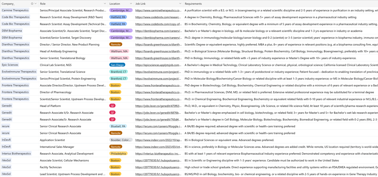
Task: Click the Philadelphia location tag
Action: 118,154
